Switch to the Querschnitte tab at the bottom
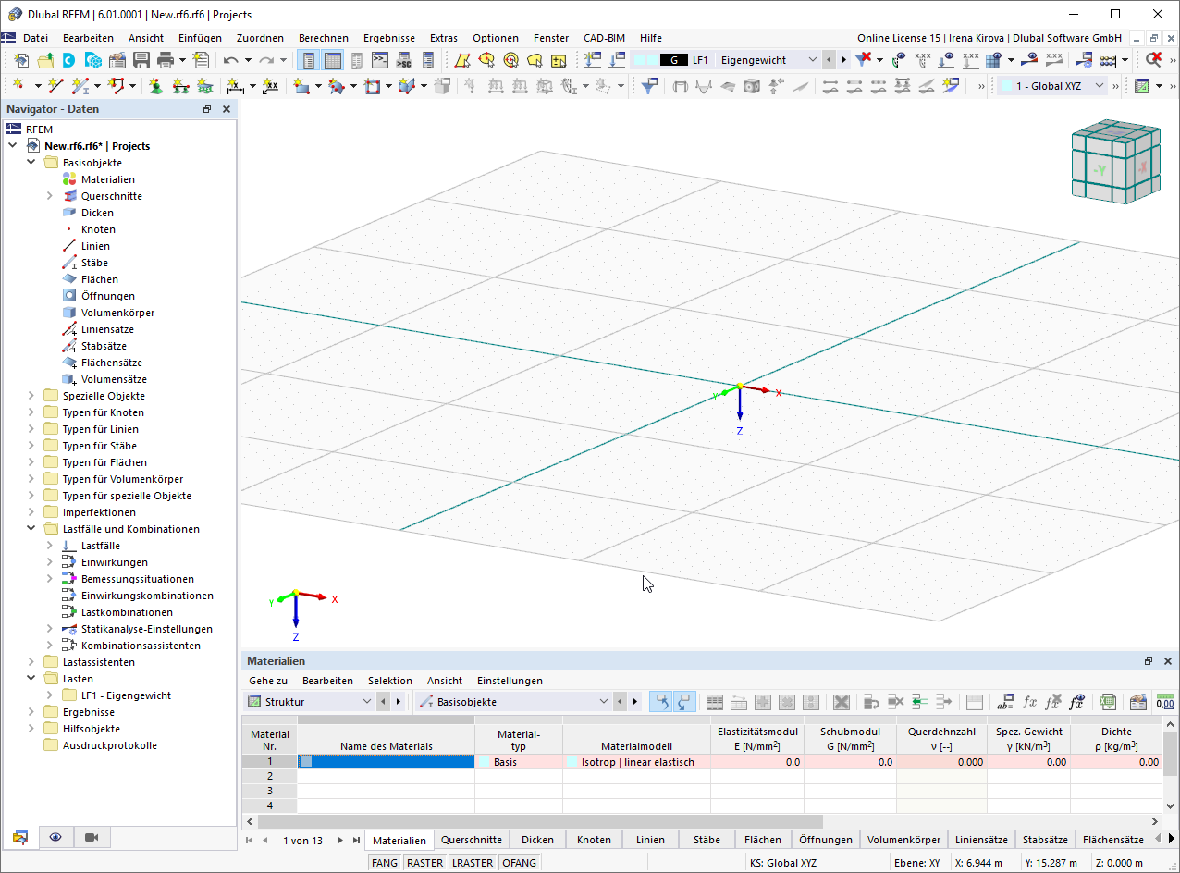1180x873 pixels. (472, 840)
